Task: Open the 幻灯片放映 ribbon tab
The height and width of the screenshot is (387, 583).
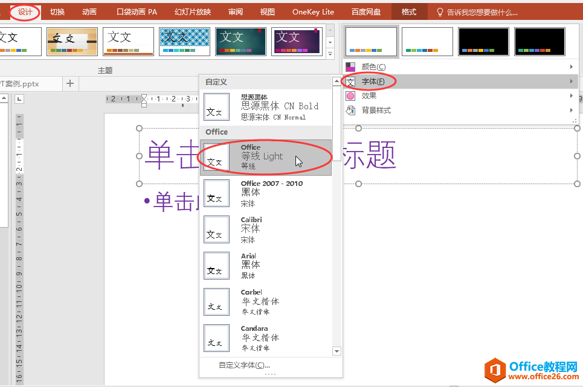Action: (x=192, y=11)
